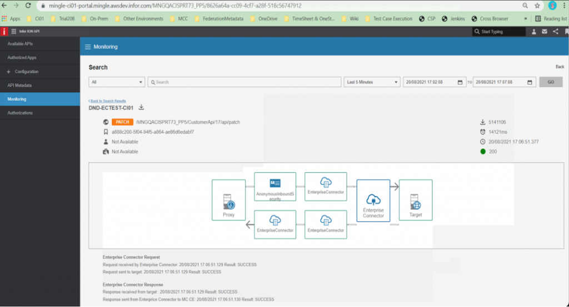Click 'Back to Search Results' link
This screenshot has height=307, width=569.
(108, 101)
